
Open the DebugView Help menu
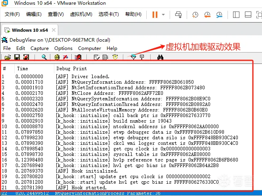pos(112,48)
